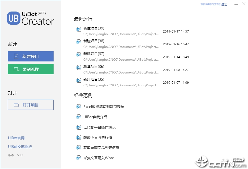Click file icon beside 新建项目(37)
The image size is (248, 169).
pyautogui.click(x=79, y=55)
